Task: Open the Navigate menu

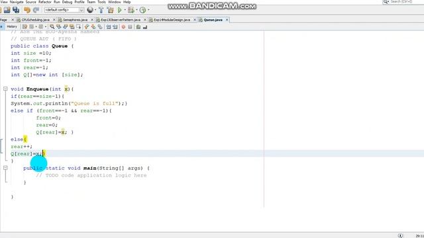Action: point(17,2)
